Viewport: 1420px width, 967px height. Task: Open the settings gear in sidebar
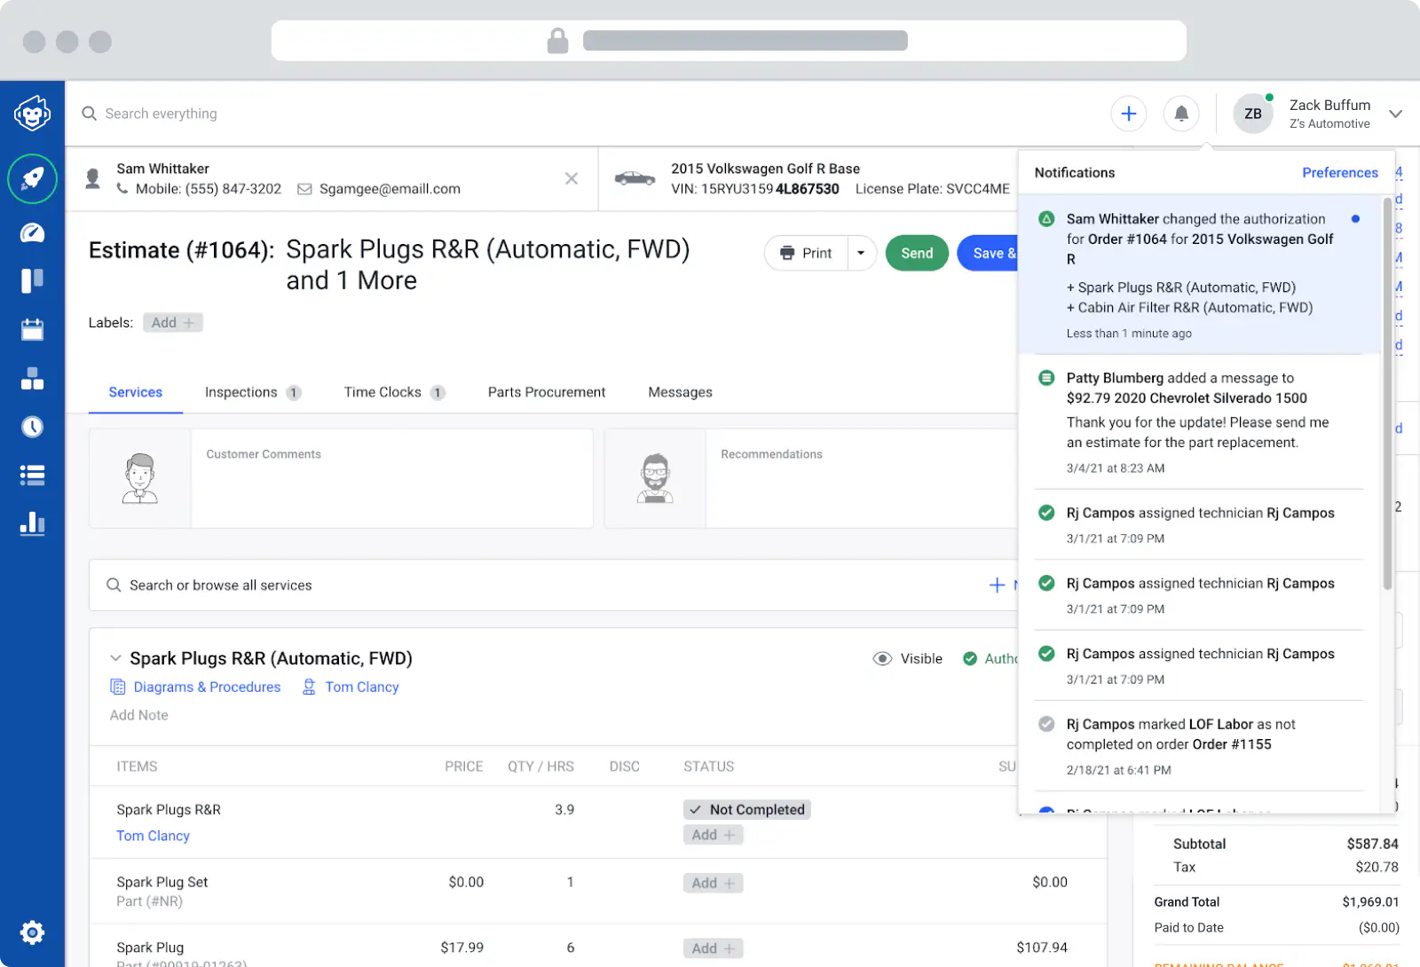click(33, 932)
